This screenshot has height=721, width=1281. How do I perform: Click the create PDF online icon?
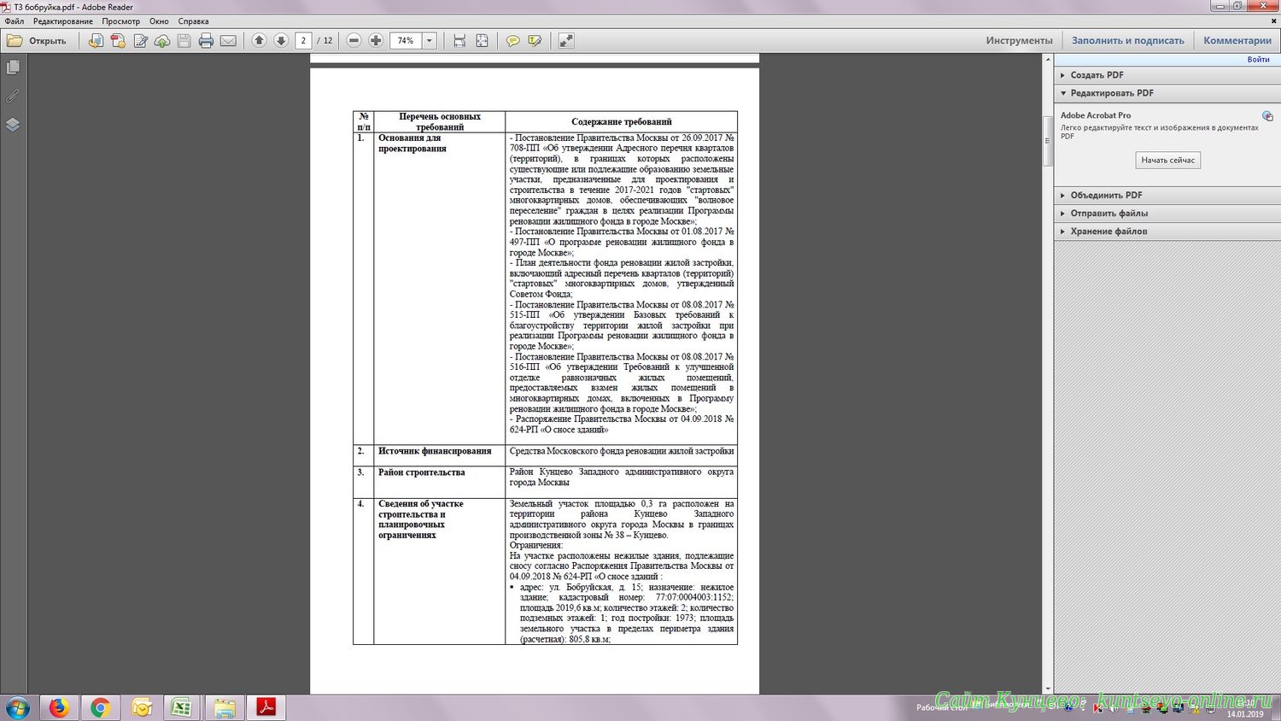118,41
